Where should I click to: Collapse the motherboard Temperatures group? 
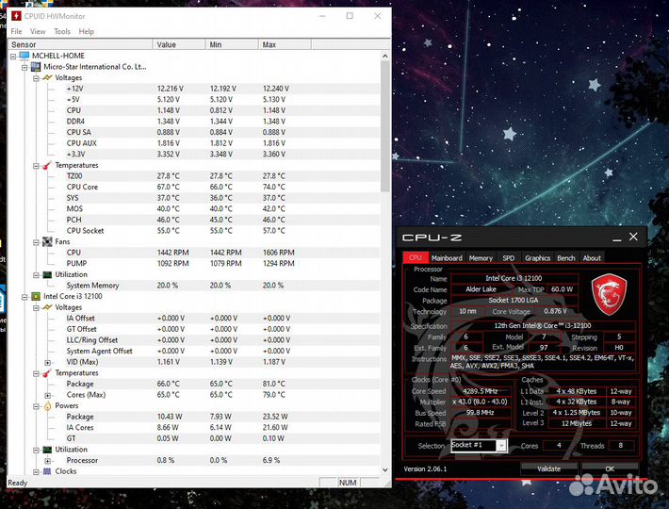[x=36, y=166]
